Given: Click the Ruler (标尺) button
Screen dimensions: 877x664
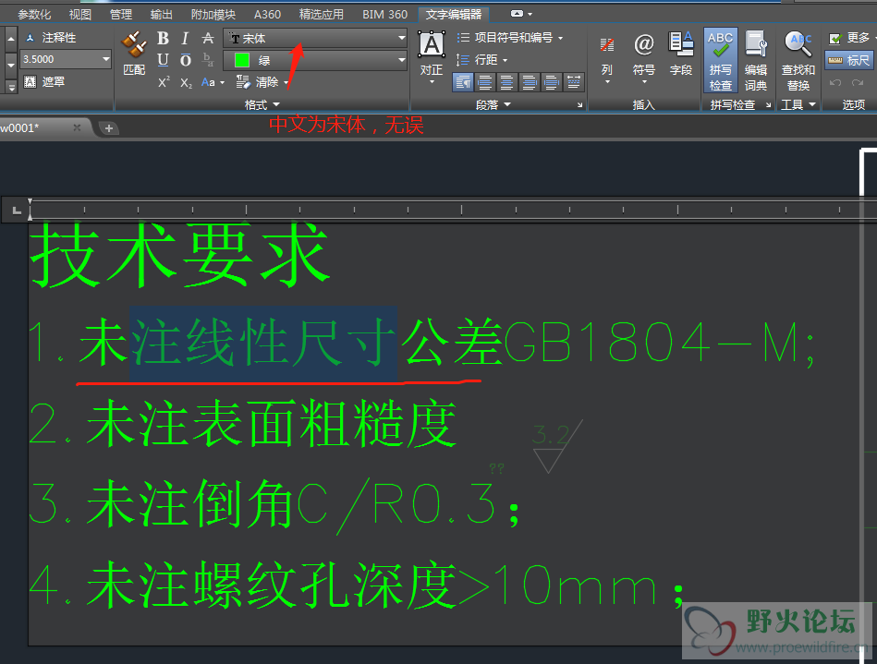Looking at the screenshot, I should (848, 60).
